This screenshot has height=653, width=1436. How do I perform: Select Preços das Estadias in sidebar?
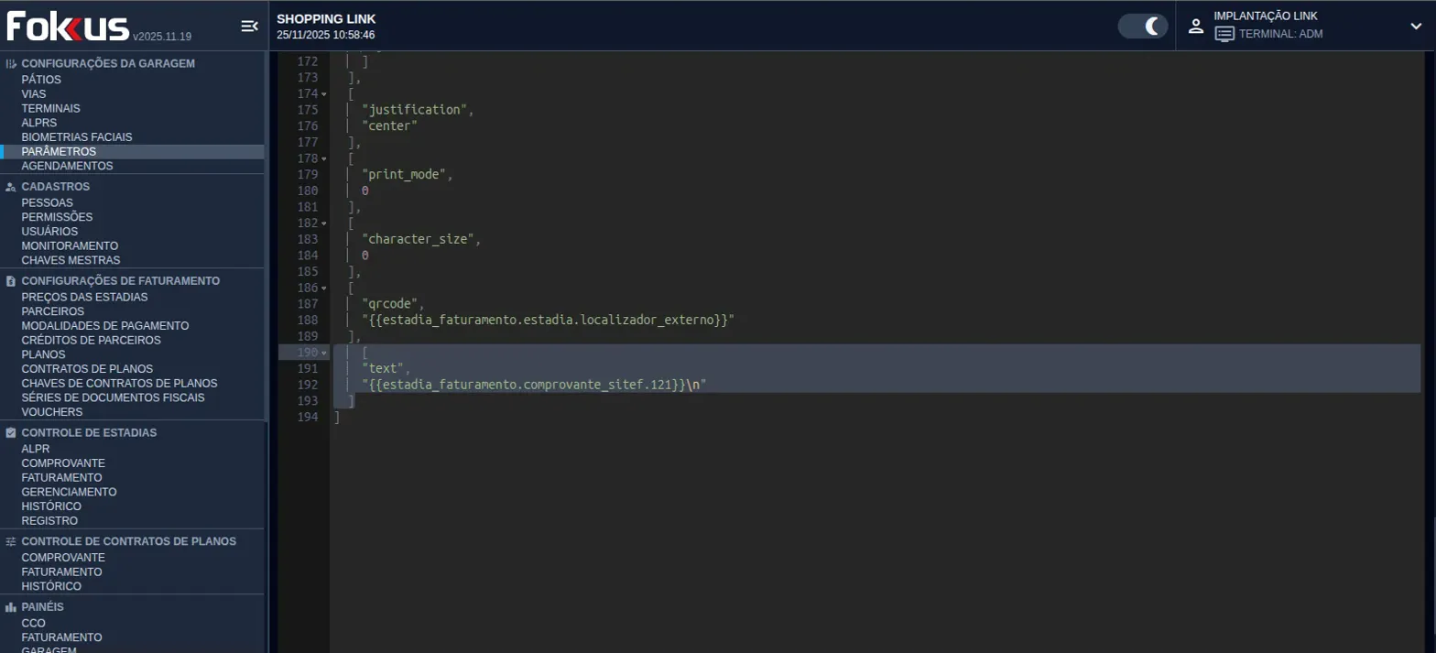pyautogui.click(x=84, y=297)
